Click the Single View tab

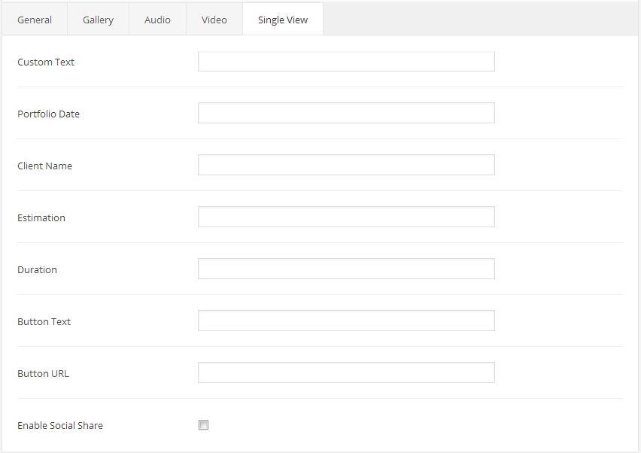coord(282,20)
